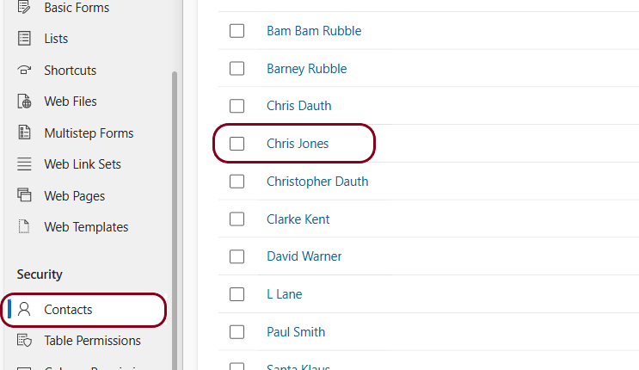Viewport: 639px width, 370px height.
Task: Tick the checkbox for Chris Jones
Action: pos(237,144)
